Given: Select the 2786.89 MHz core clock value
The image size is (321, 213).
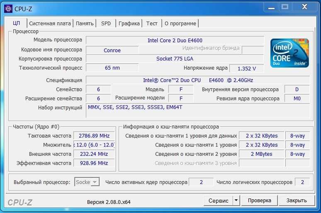Looking at the screenshot, I should pyautogui.click(x=94, y=136).
